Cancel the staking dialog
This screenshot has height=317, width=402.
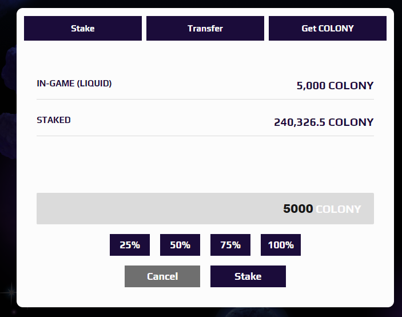(162, 276)
